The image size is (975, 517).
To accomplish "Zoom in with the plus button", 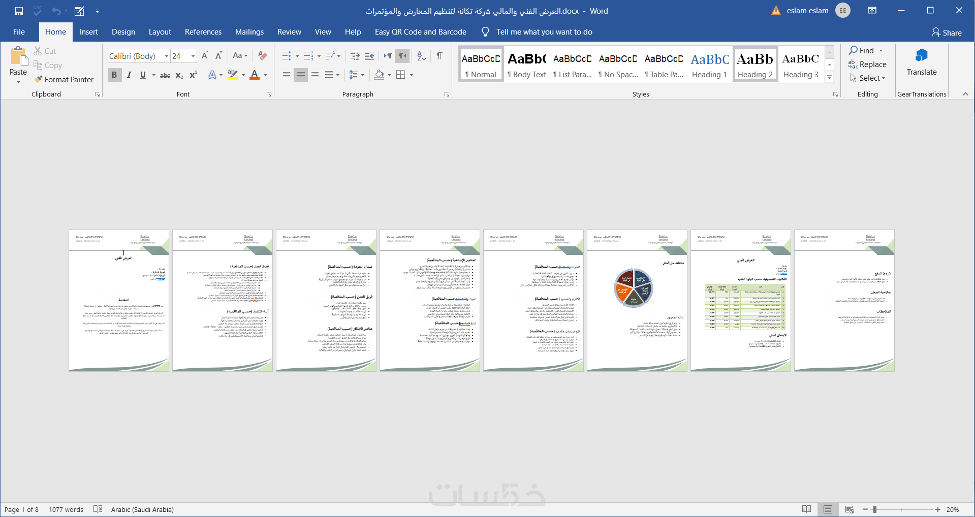I will (938, 509).
